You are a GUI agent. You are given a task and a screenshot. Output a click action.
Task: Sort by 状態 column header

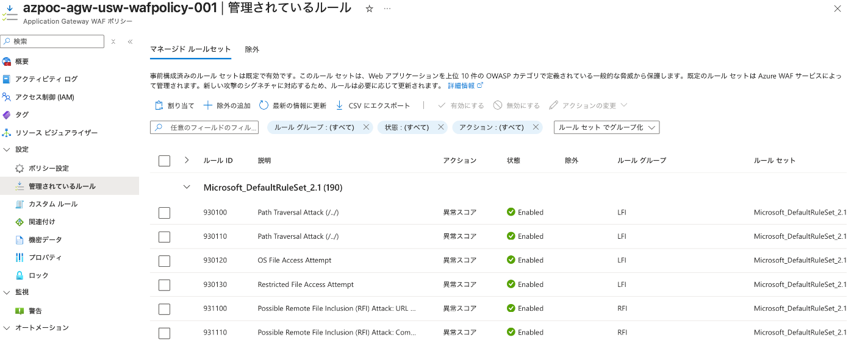514,160
